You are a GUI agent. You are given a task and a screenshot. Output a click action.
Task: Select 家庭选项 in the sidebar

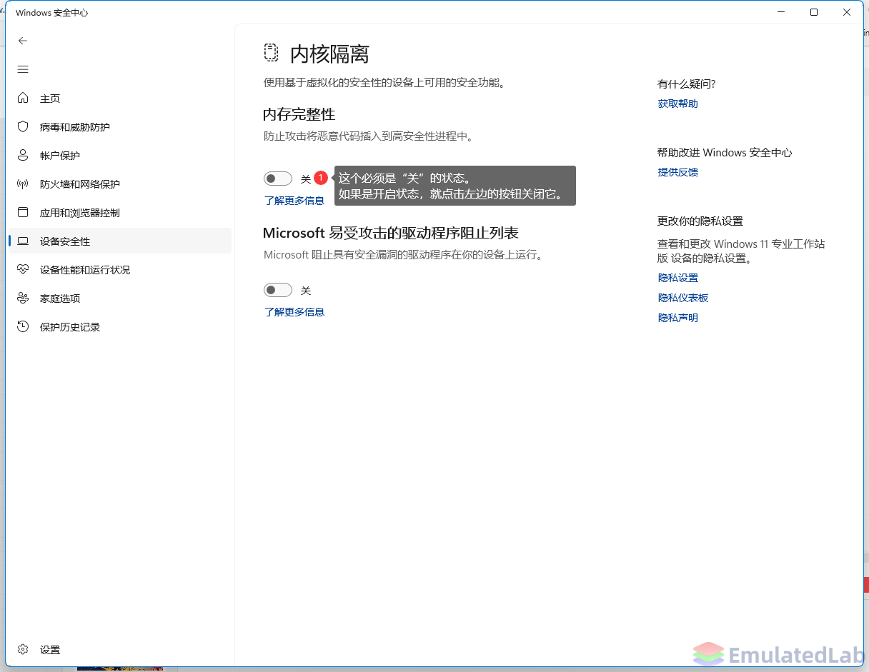(120, 298)
